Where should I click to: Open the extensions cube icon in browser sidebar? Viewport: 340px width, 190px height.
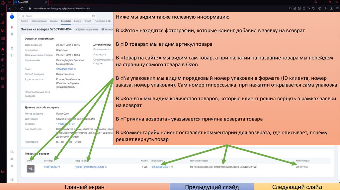click(x=3, y=78)
